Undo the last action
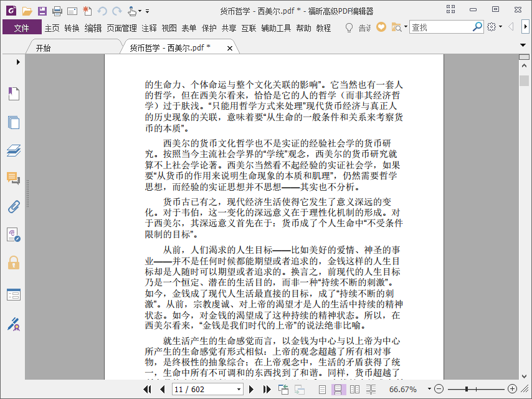Screen dimensions: 532x399 [x=102, y=11]
